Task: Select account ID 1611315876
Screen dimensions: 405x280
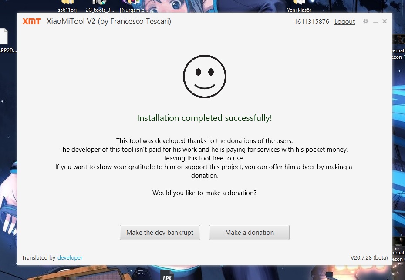Action: pos(311,22)
